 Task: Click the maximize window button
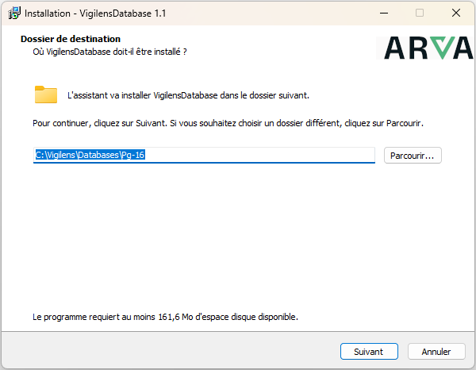[x=420, y=13]
